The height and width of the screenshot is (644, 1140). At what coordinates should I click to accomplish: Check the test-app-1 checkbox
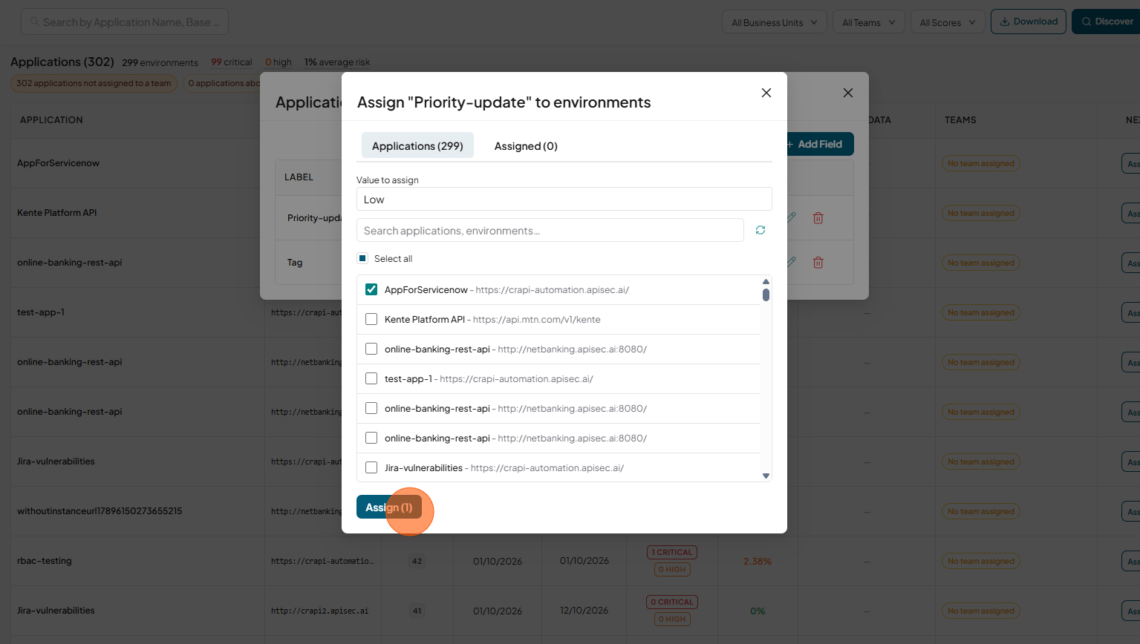(x=371, y=378)
